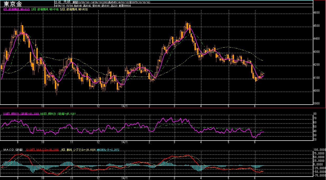Click the volume figure 出223
The height and width of the screenshot is (180, 326).
(114, 5)
